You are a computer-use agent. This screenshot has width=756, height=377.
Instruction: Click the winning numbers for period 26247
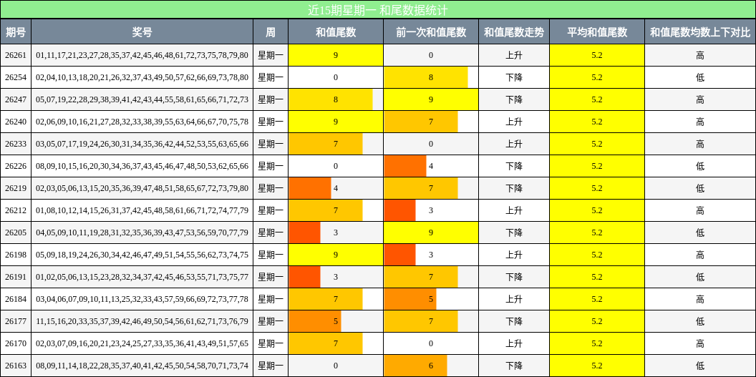(142, 99)
